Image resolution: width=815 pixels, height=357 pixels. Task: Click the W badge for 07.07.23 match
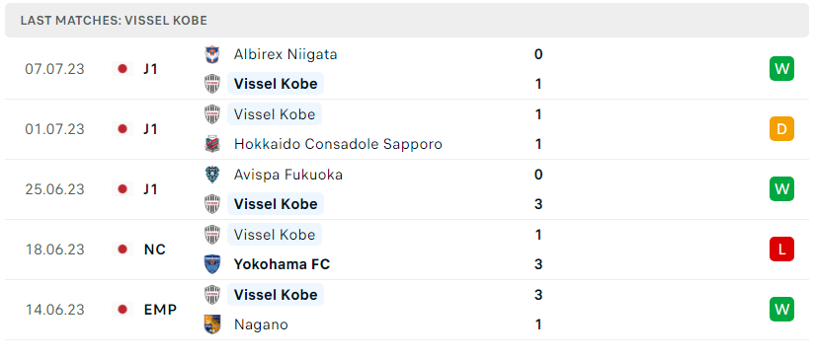pos(781,68)
